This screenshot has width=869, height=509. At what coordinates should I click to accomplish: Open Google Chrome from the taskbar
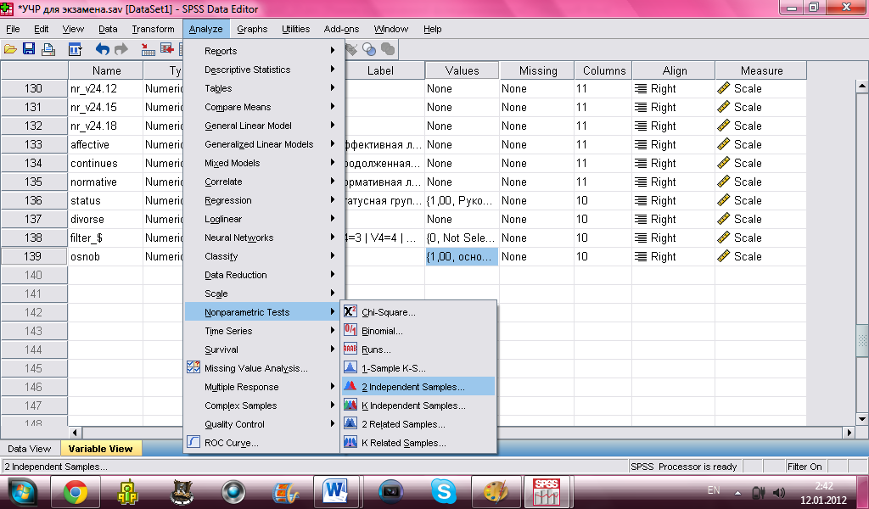[x=76, y=492]
